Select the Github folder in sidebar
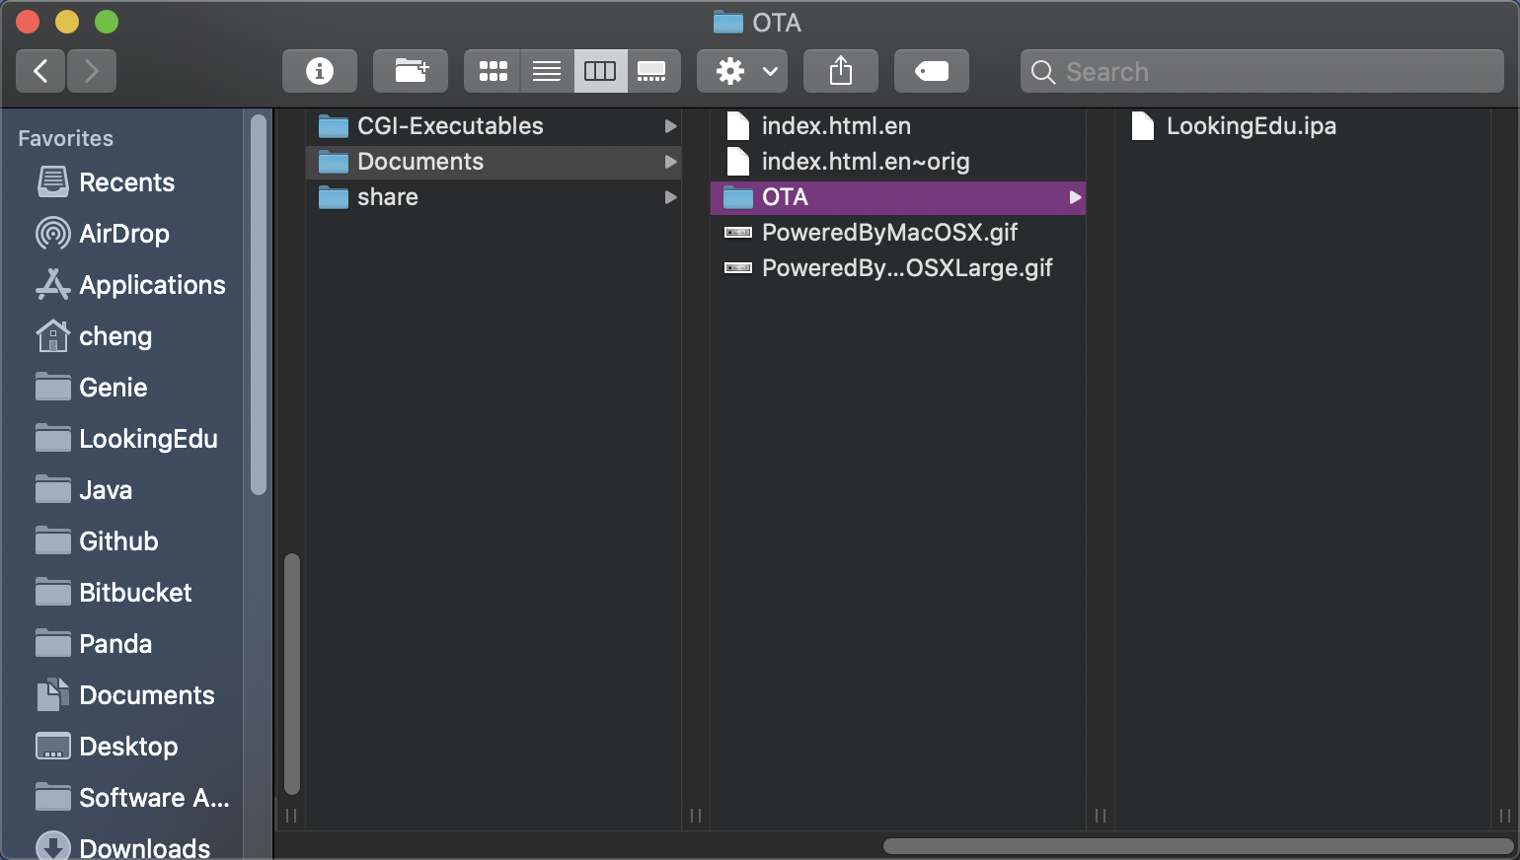Image resolution: width=1520 pixels, height=860 pixels. 118,541
